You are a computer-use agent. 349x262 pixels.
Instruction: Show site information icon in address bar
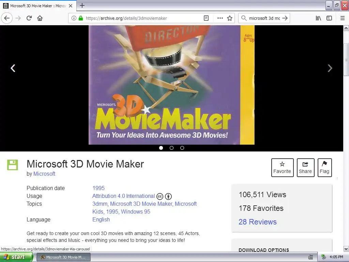click(x=74, y=18)
